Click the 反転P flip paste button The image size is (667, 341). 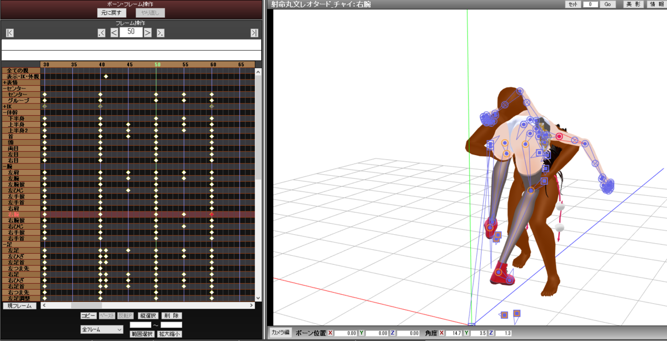[125, 315]
